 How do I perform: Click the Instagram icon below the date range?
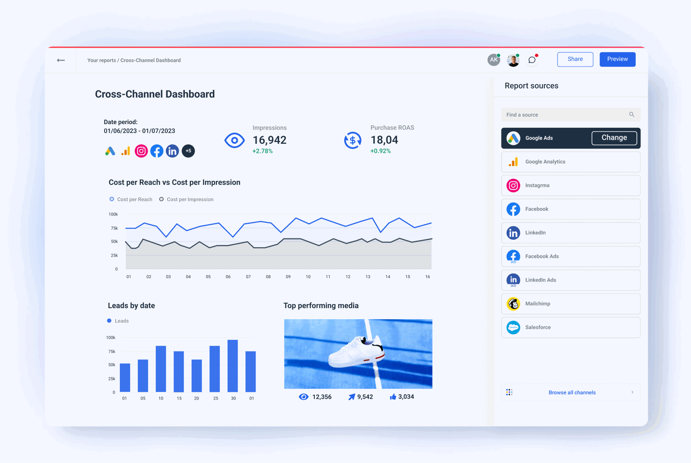point(141,151)
